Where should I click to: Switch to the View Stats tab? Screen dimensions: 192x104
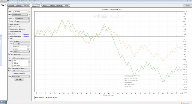pyautogui.click(x=26, y=5)
